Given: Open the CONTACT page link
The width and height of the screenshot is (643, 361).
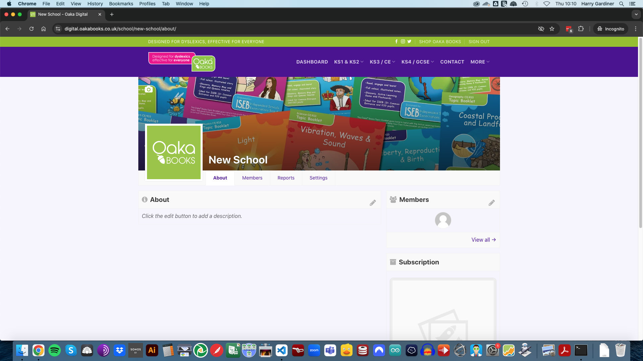Looking at the screenshot, I should click(452, 62).
